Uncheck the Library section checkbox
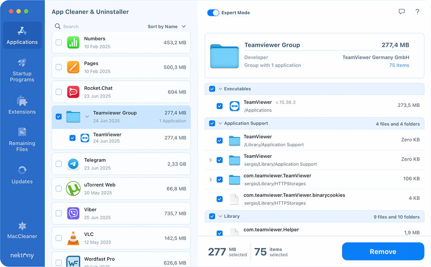The width and height of the screenshot is (431, 267). click(212, 216)
